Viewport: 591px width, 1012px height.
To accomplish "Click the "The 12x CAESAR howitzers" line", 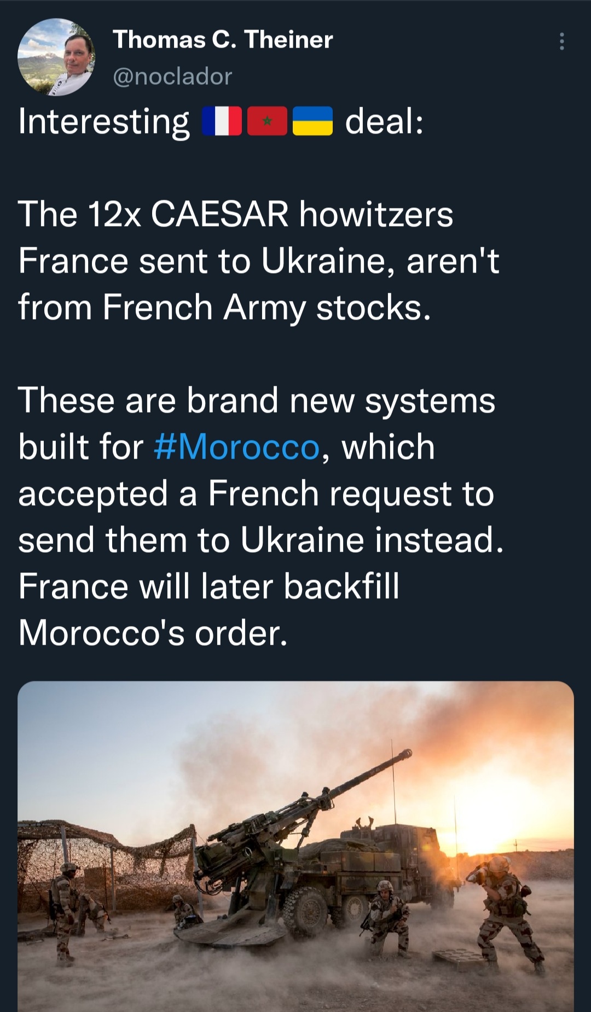I will 236,214.
